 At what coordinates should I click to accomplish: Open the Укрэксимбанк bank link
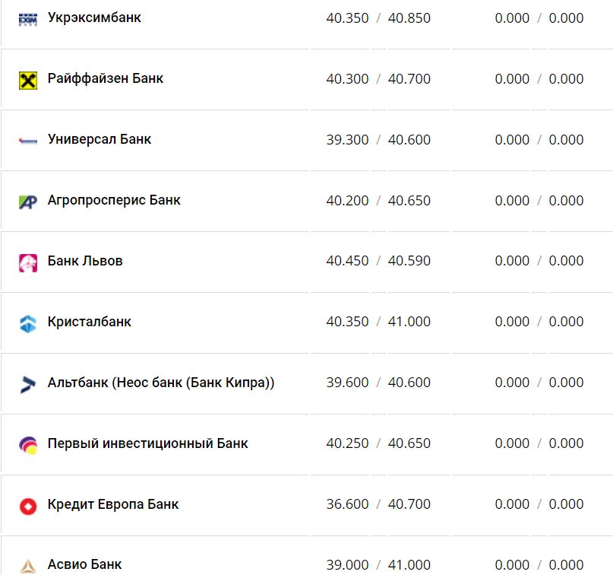tap(94, 17)
